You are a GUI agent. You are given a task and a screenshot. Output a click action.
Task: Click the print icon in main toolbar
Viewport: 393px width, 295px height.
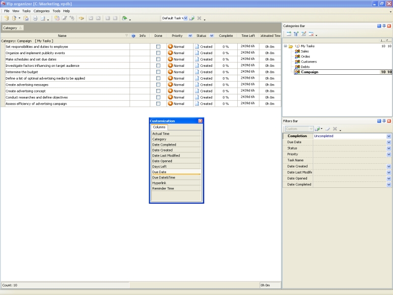[x=35, y=18]
